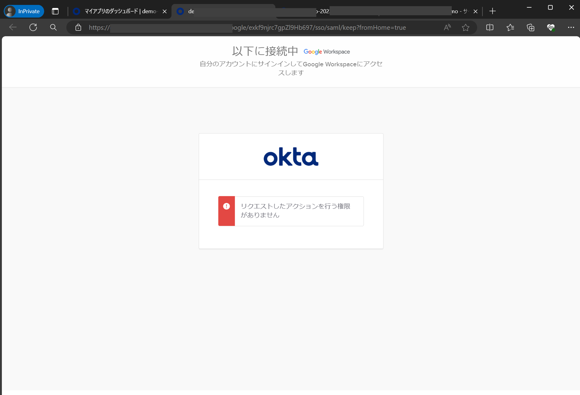This screenshot has height=395, width=580.
Task: Click the '以下に接続中' heading
Action: [265, 51]
